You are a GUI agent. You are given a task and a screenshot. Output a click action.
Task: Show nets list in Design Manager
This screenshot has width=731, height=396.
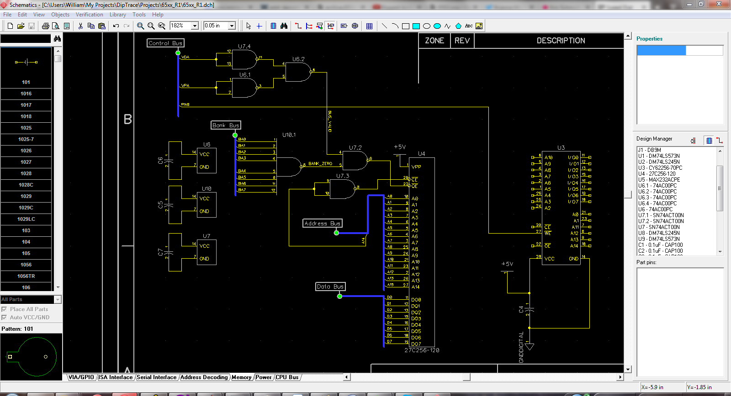tap(720, 141)
